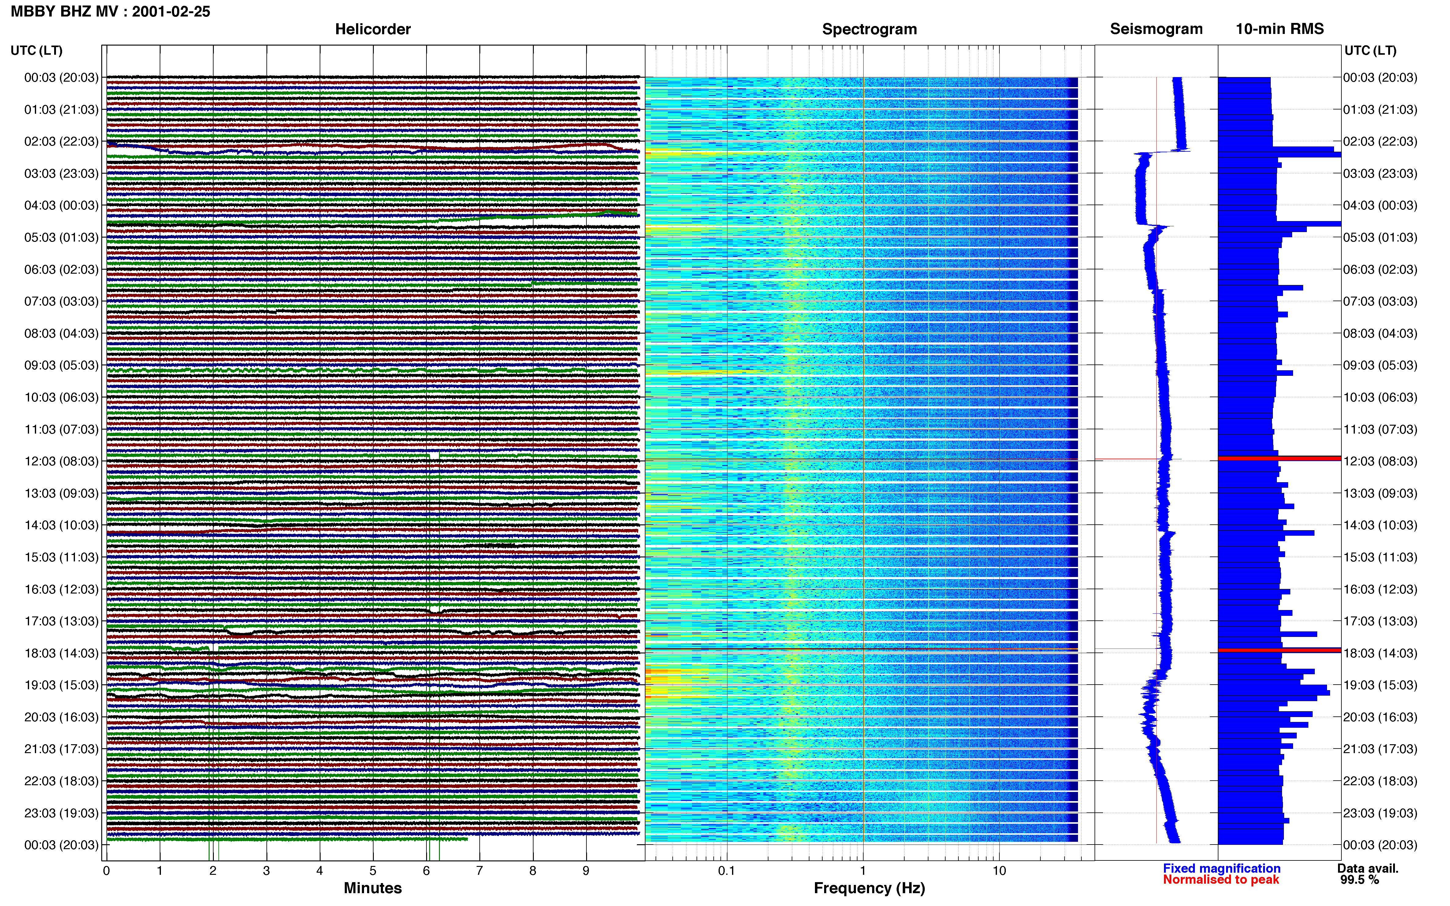1450x906 pixels.
Task: Click the 'Seismogram' panel heading
Action: click(1156, 29)
